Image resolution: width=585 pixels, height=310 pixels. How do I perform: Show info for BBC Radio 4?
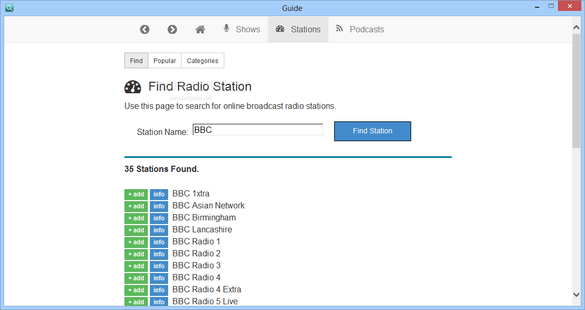159,278
